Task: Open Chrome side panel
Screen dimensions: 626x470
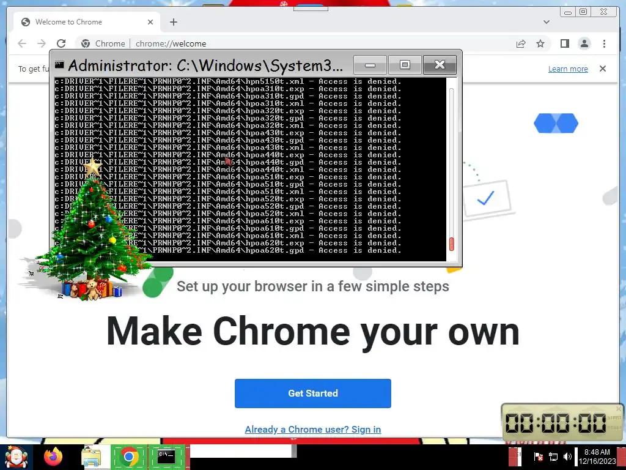Action: 564,43
